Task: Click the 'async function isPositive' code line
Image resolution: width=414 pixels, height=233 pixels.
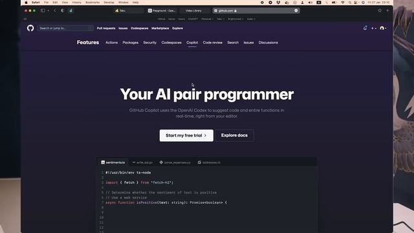Action: (x=166, y=203)
